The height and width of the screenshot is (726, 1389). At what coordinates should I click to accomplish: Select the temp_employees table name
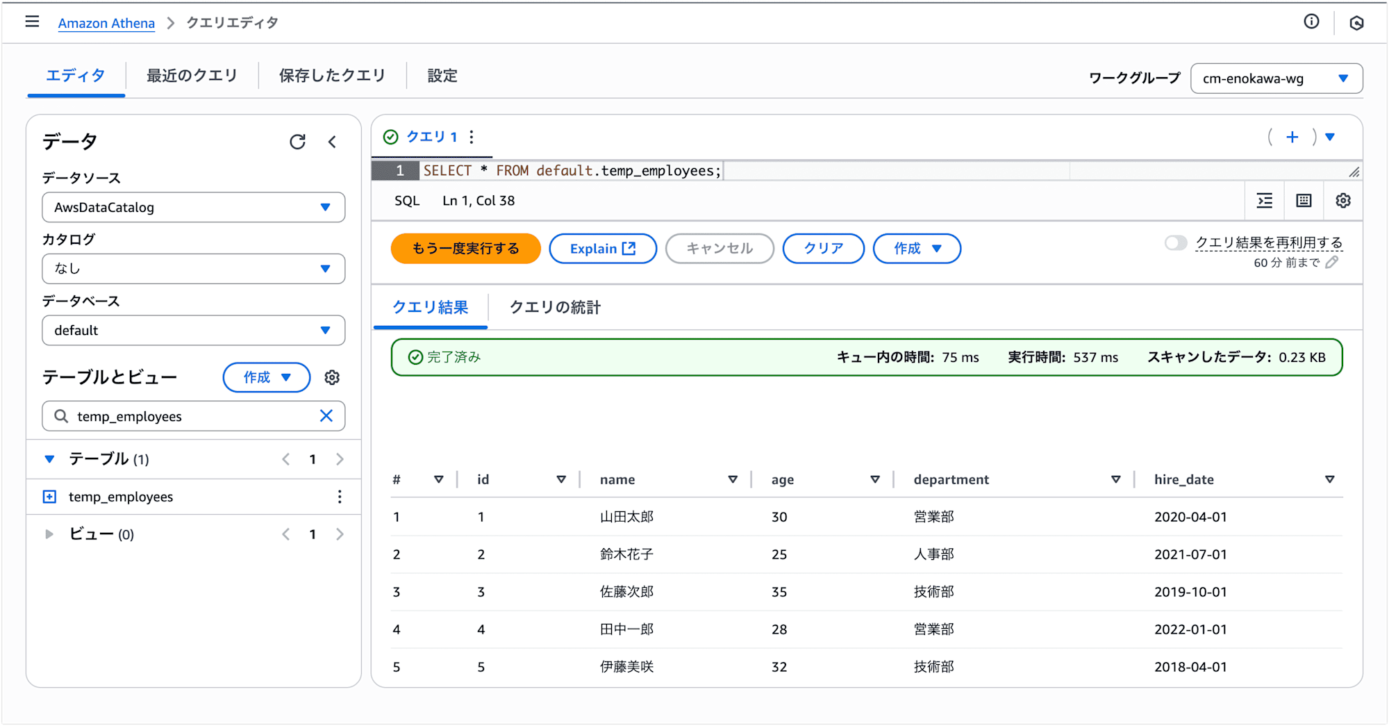[x=121, y=497]
